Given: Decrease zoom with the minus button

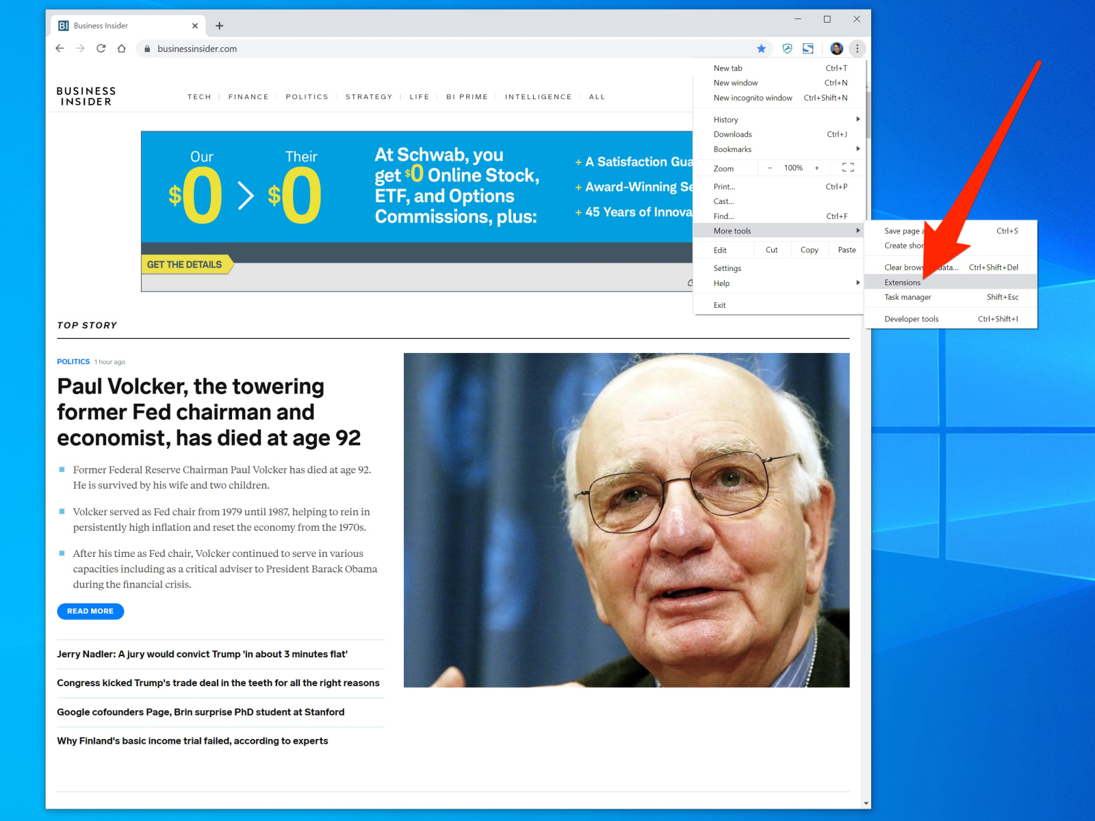Looking at the screenshot, I should coord(769,168).
